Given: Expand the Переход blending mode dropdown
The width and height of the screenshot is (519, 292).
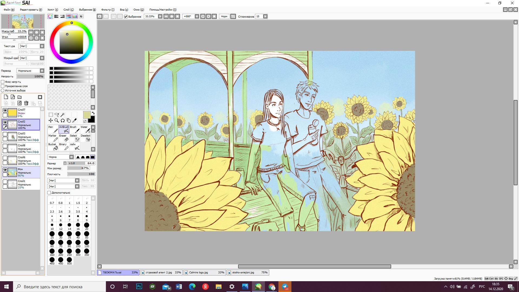Looking at the screenshot, I should (x=42, y=71).
